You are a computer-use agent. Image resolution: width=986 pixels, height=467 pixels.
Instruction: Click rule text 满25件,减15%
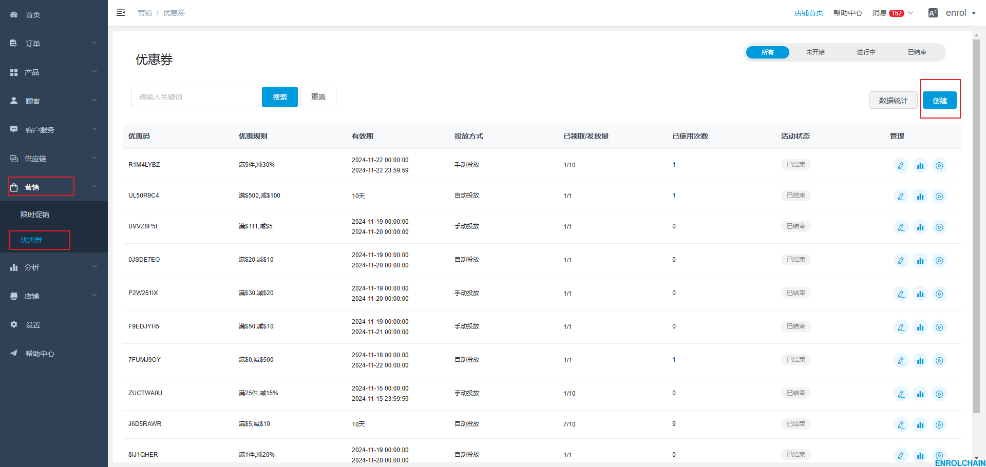click(x=258, y=393)
